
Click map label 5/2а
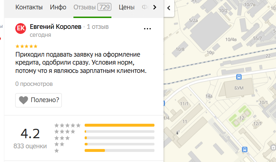193,21
